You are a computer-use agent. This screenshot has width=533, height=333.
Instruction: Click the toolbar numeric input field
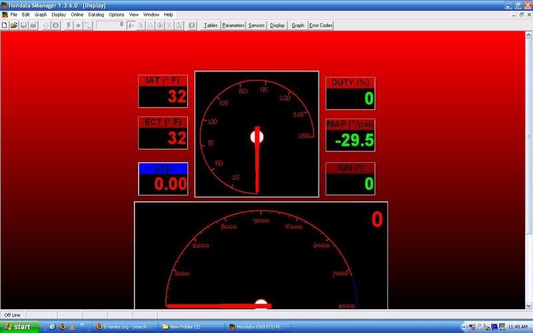(111, 25)
